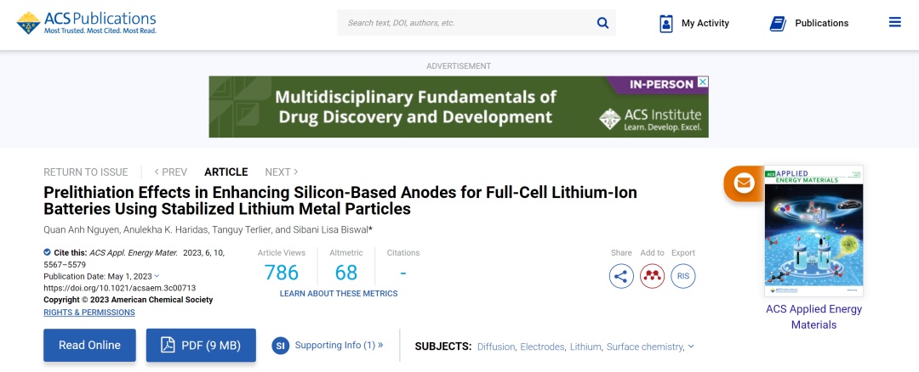Download the PDF (9 MB)
The image size is (919, 372).
(x=201, y=346)
